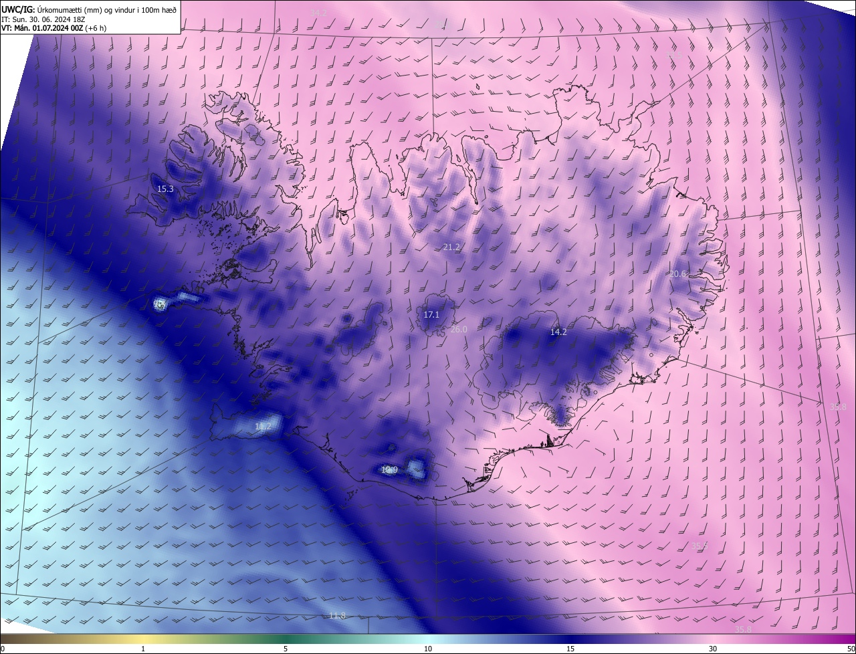This screenshot has height=654, width=856.
Task: Click the 1 tick label on the colour scale
Action: [x=143, y=649]
